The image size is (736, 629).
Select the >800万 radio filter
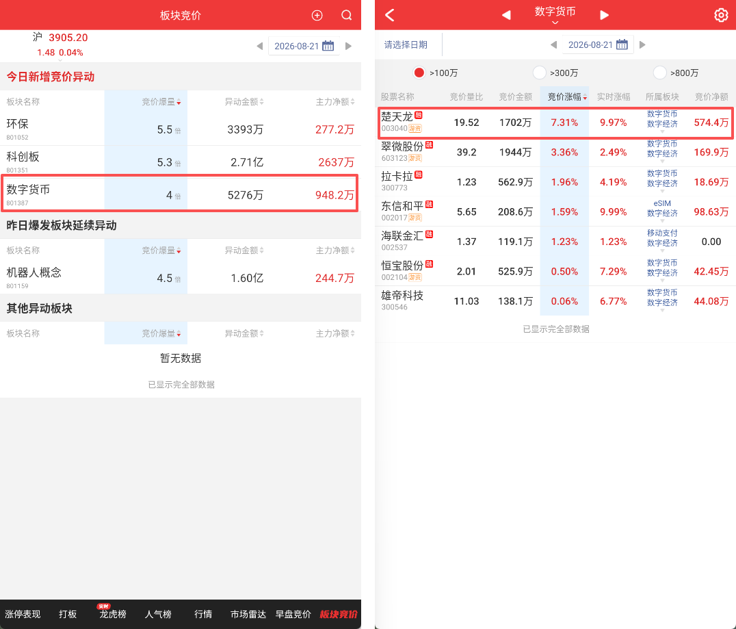[659, 73]
